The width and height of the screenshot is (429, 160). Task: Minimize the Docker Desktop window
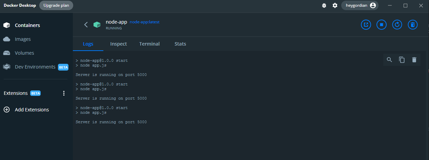click(x=390, y=5)
